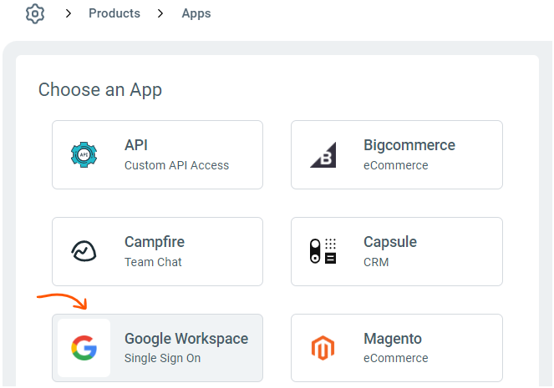Click the chevron before Products breadcrumb
The width and height of the screenshot is (554, 388).
click(68, 14)
